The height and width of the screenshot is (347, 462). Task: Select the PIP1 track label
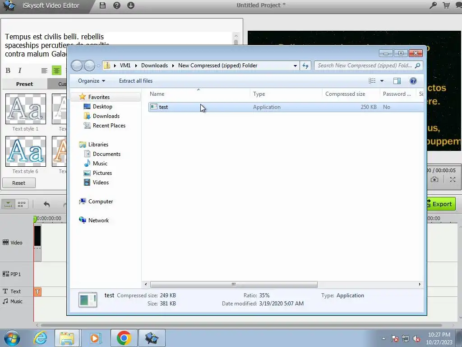tap(12, 274)
